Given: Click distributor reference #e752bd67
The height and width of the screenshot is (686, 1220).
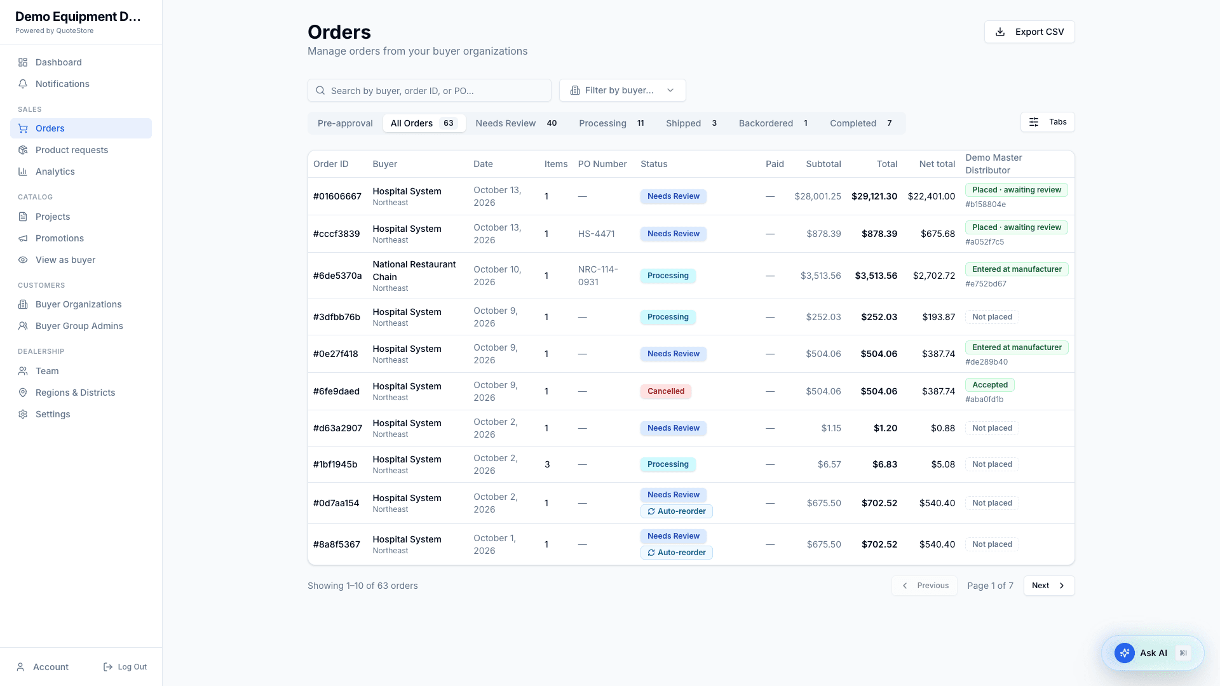Looking at the screenshot, I should 986,284.
